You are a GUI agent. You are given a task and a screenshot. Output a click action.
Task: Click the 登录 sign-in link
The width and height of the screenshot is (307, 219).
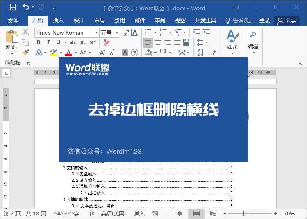264,21
